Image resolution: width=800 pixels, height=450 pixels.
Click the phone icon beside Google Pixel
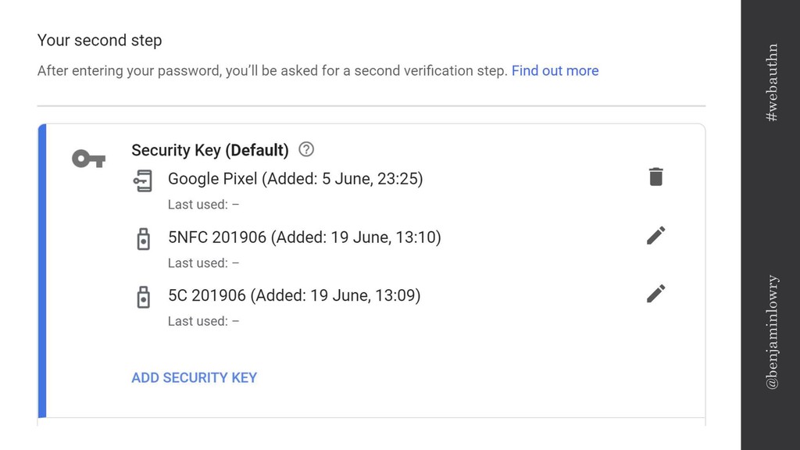click(x=143, y=180)
